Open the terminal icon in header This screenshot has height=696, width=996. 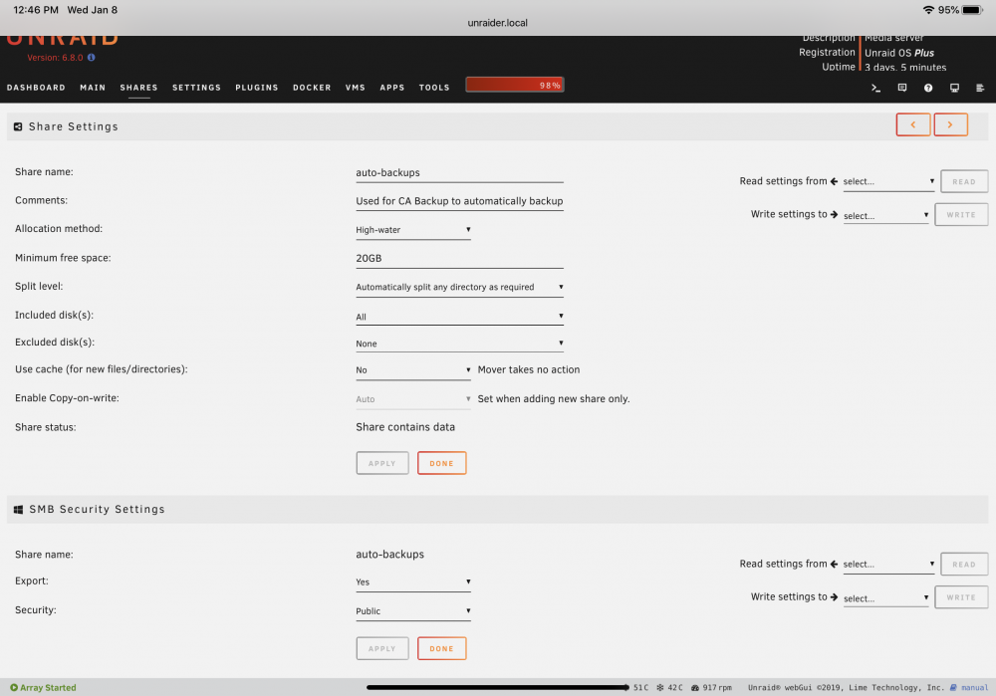click(875, 88)
